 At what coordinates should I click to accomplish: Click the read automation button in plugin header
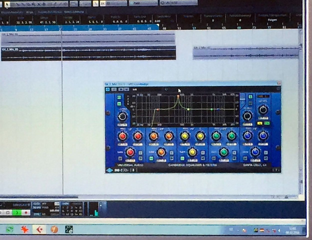[121, 89]
